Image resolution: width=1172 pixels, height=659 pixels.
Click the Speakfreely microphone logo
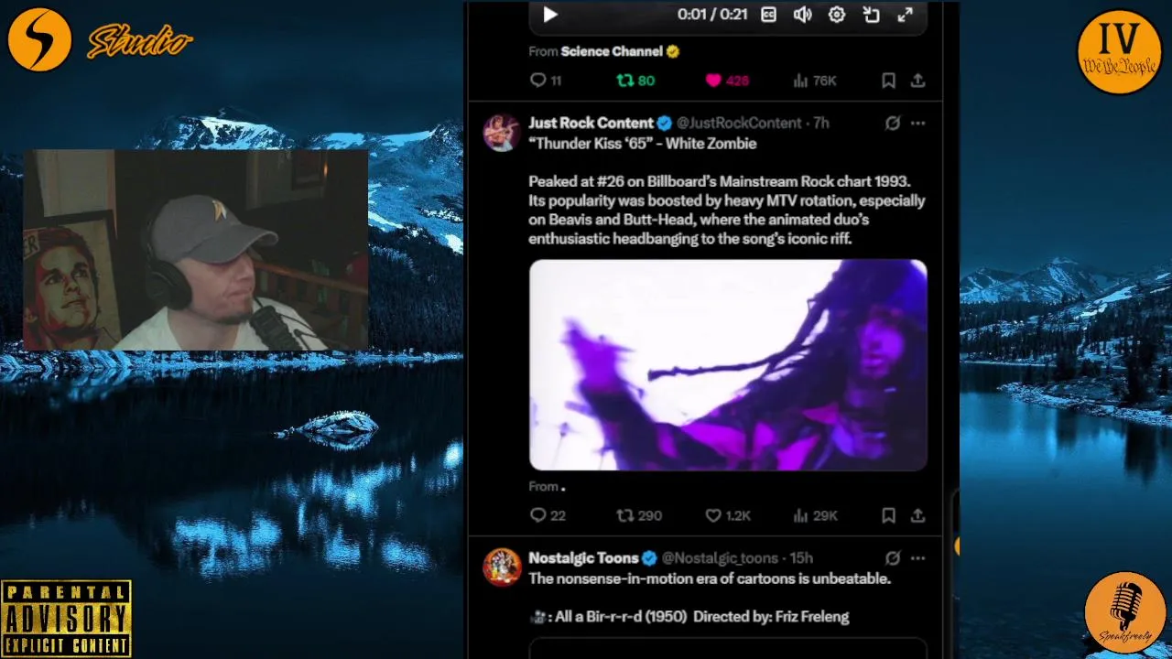[1125, 613]
